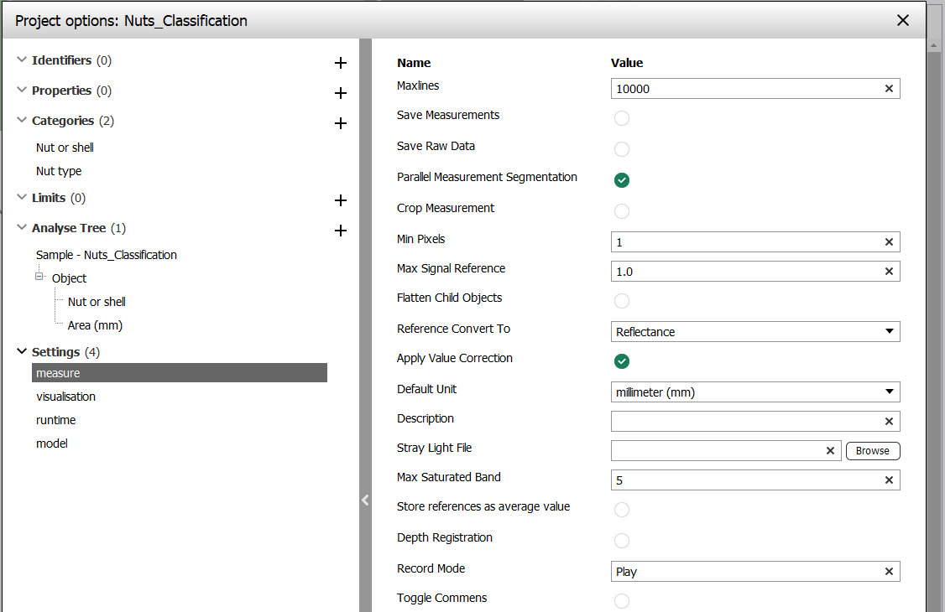This screenshot has height=612, width=945.
Task: Add a new Identifier with plus icon
Action: coord(340,63)
